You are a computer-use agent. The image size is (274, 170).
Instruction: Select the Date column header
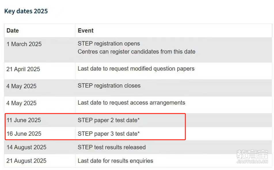(x=13, y=31)
